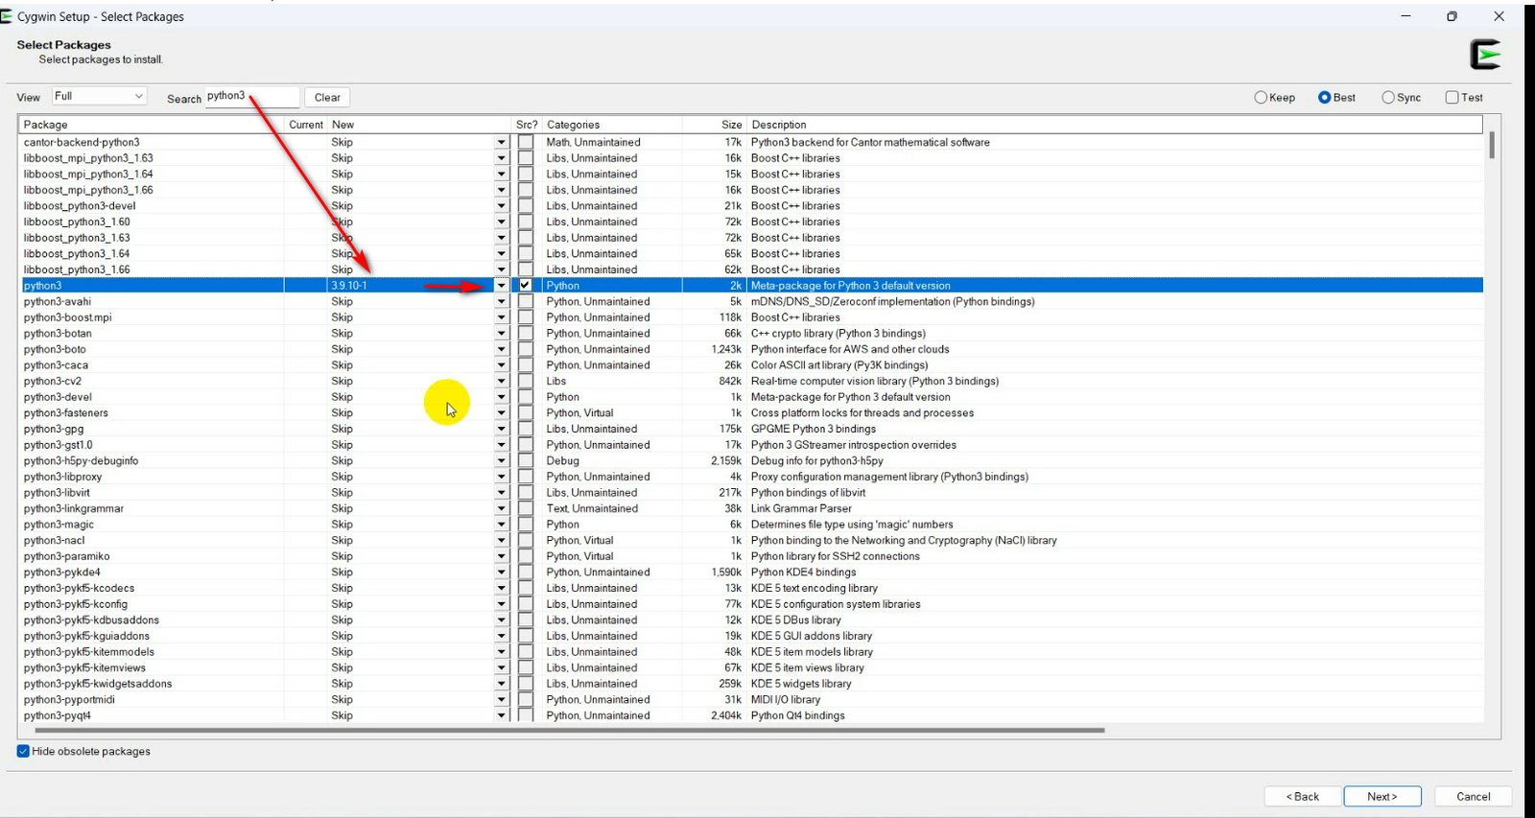Image resolution: width=1535 pixels, height=818 pixels.
Task: Check Src box for python3-h5py-debuginfo
Action: (526, 460)
